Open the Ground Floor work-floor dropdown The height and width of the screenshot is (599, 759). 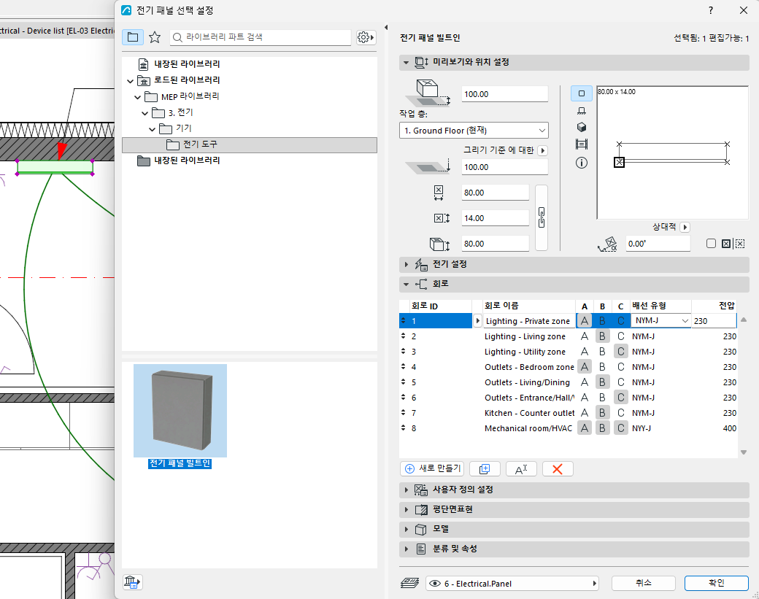point(474,131)
